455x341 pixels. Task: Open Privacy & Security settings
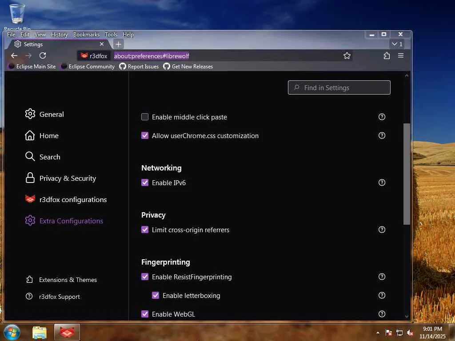60,178
